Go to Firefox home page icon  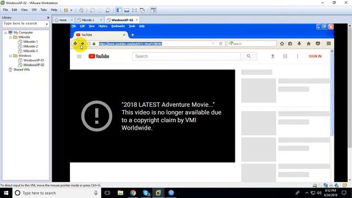(x=309, y=43)
